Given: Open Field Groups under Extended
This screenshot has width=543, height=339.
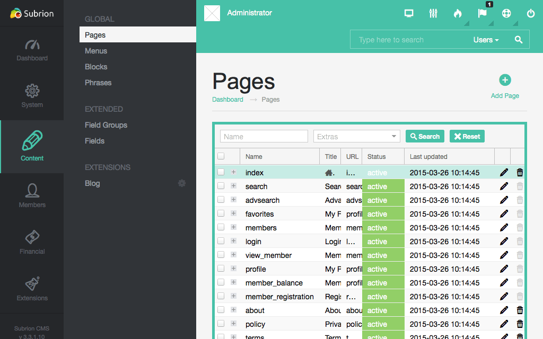Looking at the screenshot, I should point(106,125).
